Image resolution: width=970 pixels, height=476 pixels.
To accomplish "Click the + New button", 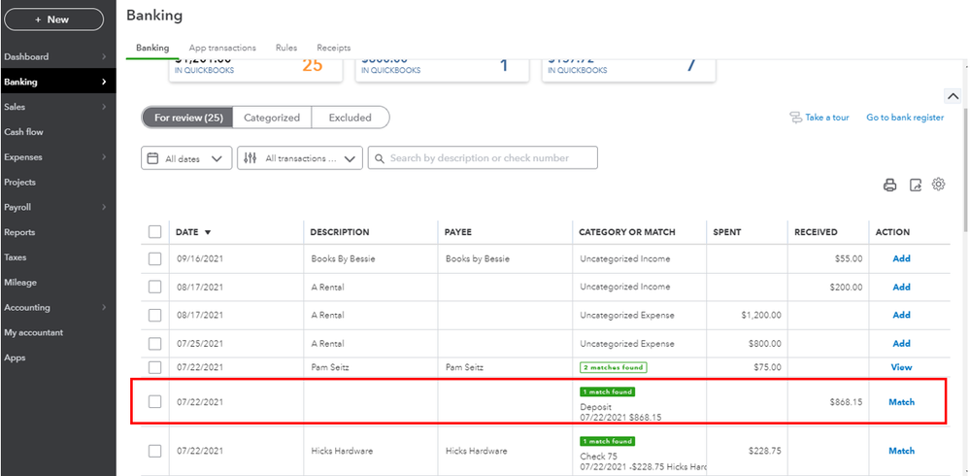I will point(53,19).
